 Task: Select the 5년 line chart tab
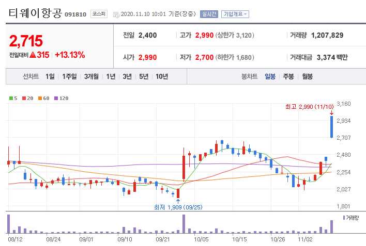(144, 76)
